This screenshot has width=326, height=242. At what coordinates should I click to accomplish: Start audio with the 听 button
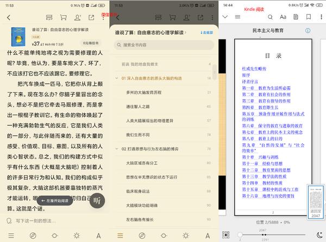[97, 200]
